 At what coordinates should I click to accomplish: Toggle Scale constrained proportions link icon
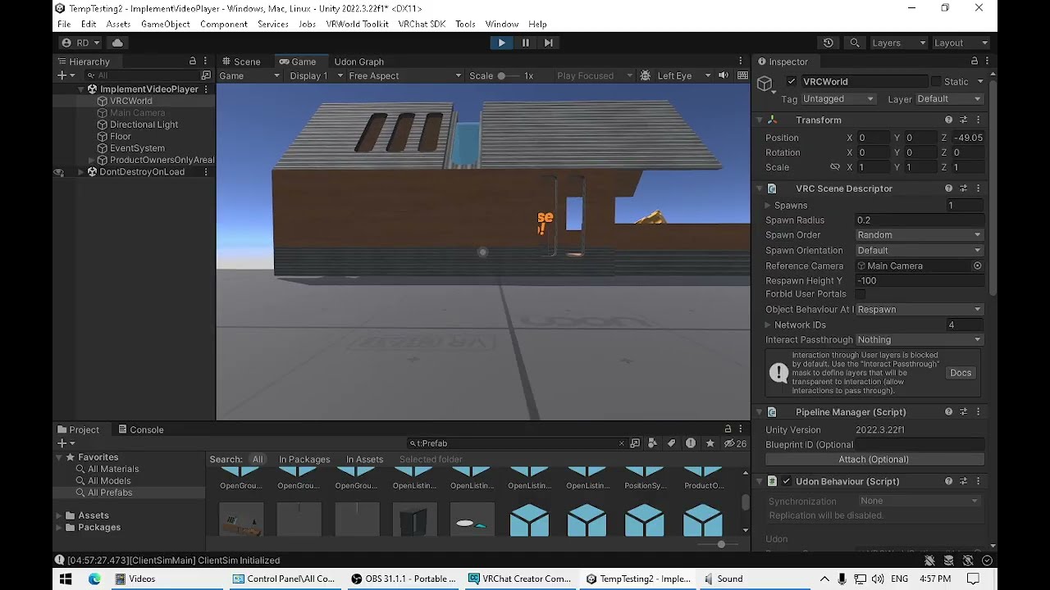835,167
